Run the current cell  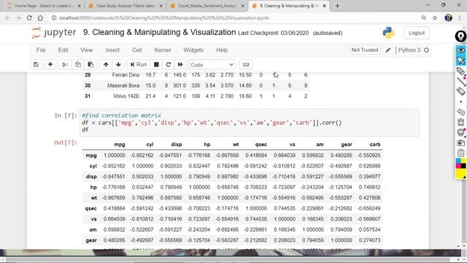pyautogui.click(x=139, y=64)
